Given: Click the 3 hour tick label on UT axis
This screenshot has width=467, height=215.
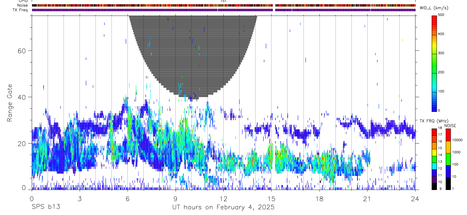Looking at the screenshot, I should (x=79, y=198).
